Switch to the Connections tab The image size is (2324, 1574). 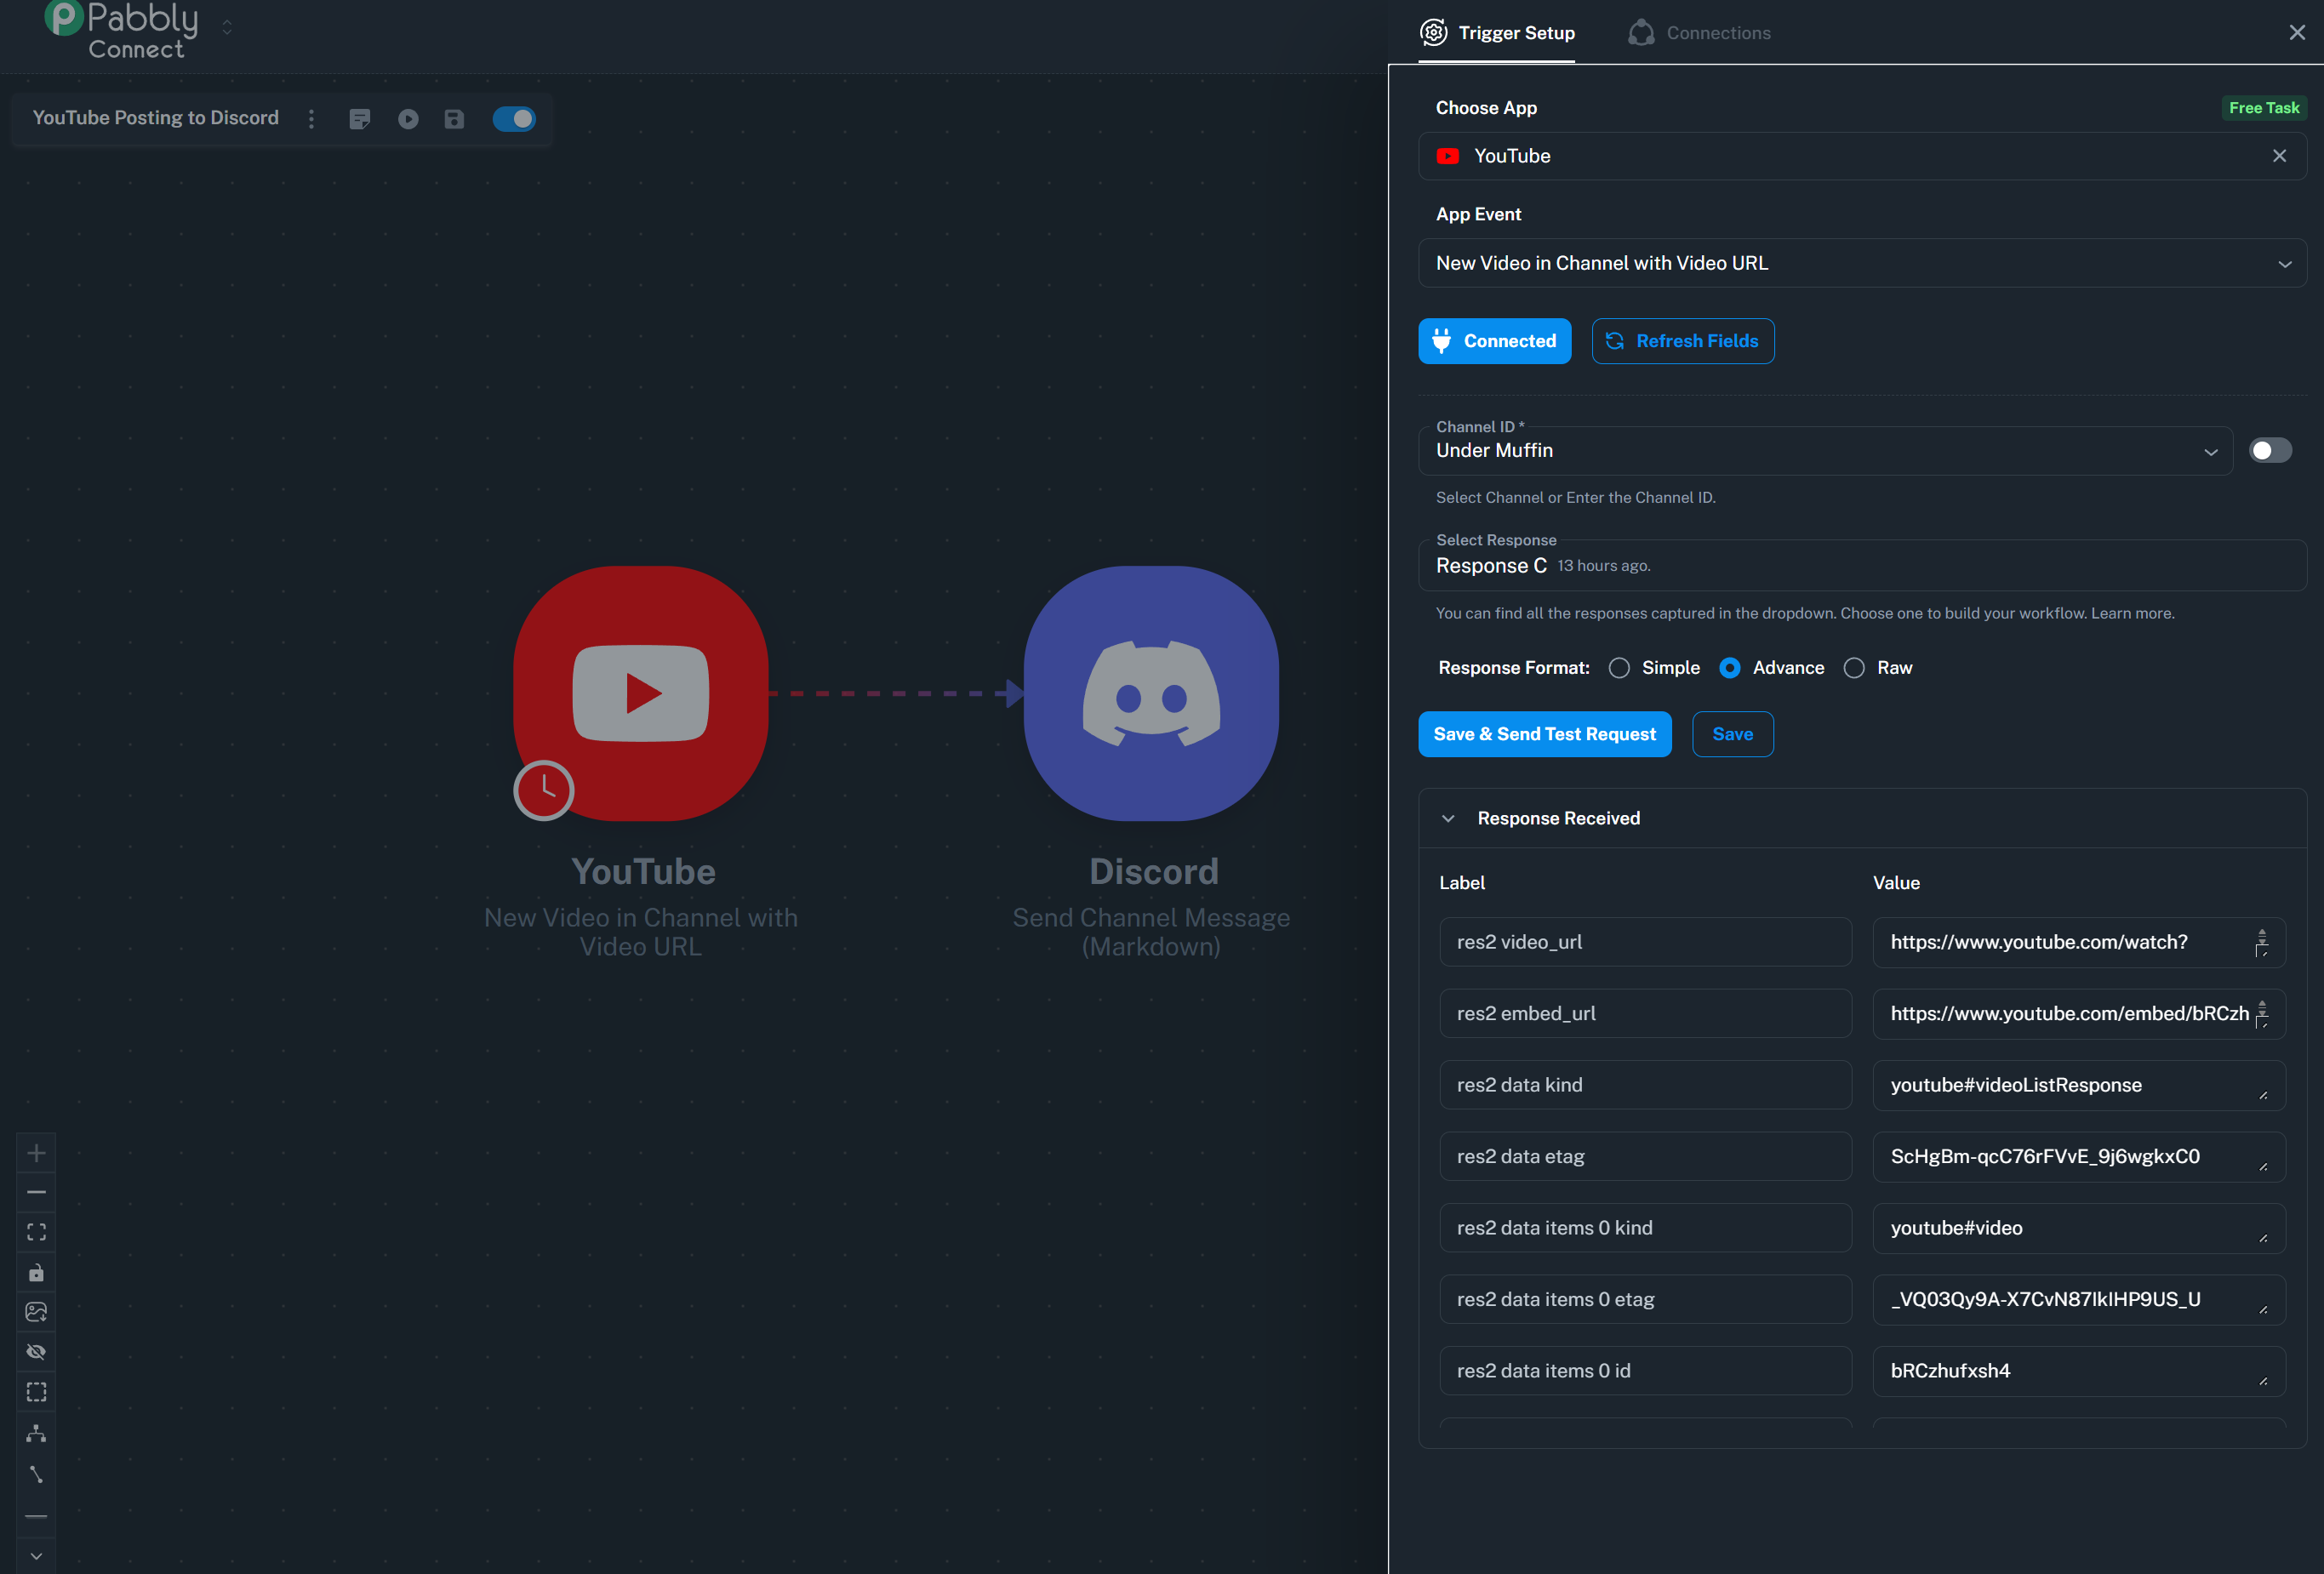pyautogui.click(x=1698, y=33)
